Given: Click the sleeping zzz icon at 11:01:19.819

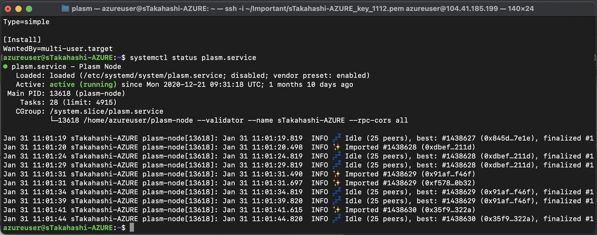Looking at the screenshot, I should (336, 138).
